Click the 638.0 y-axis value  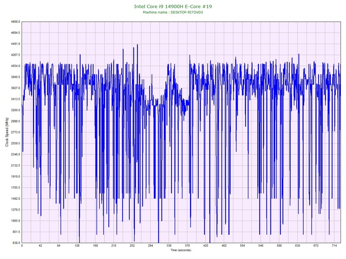click(x=17, y=243)
